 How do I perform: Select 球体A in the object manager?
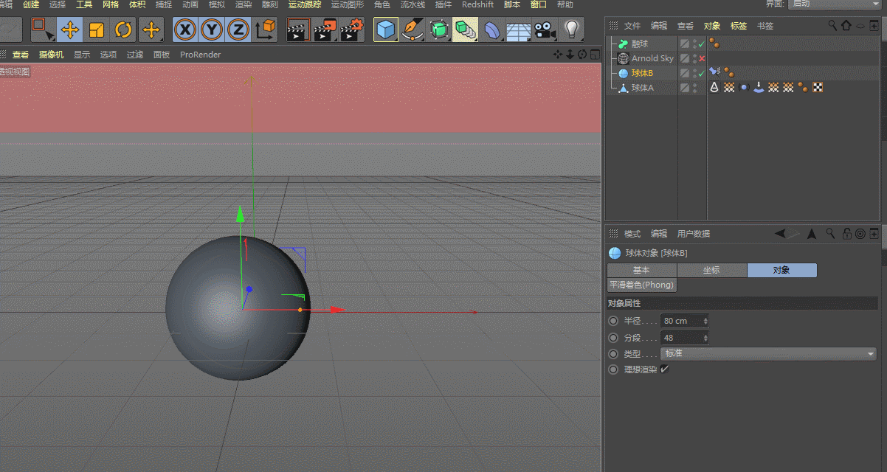[642, 88]
